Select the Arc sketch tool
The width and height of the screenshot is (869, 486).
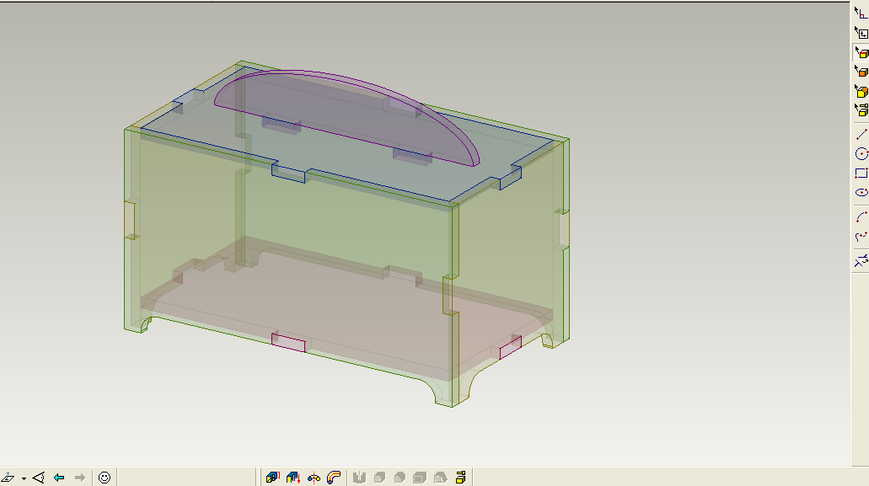tap(861, 217)
